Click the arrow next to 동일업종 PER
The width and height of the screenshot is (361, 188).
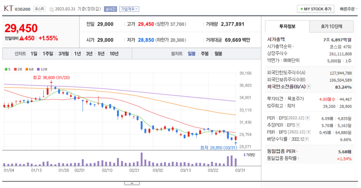pos(297,151)
